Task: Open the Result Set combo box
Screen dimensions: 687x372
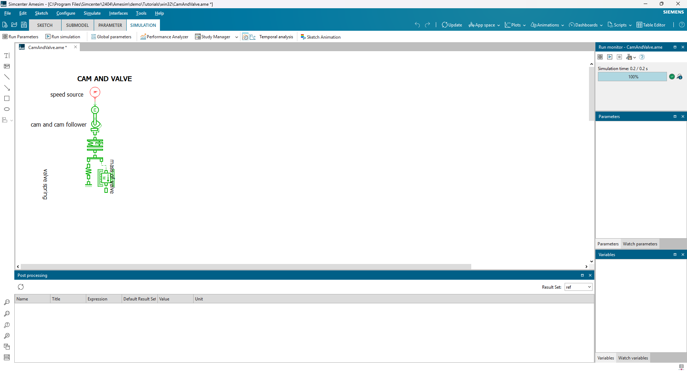Action: (578, 287)
